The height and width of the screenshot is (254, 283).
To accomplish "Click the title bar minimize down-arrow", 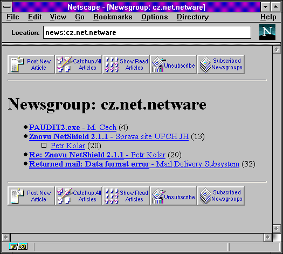I will tap(266, 7).
